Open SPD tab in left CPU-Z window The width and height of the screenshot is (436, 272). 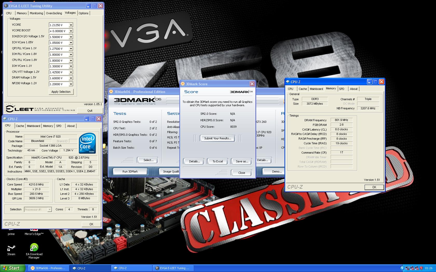(x=59, y=126)
